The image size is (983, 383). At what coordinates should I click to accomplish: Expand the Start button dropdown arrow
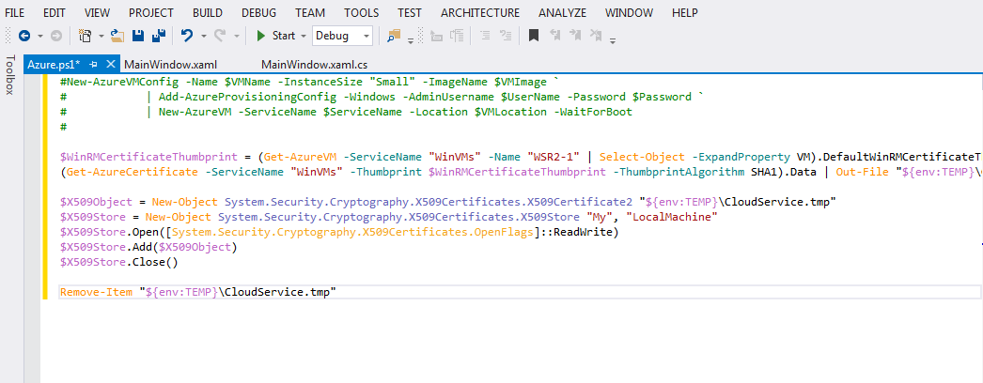tap(304, 36)
